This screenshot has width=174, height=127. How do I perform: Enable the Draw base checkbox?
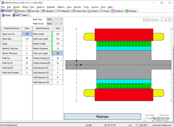158,115
